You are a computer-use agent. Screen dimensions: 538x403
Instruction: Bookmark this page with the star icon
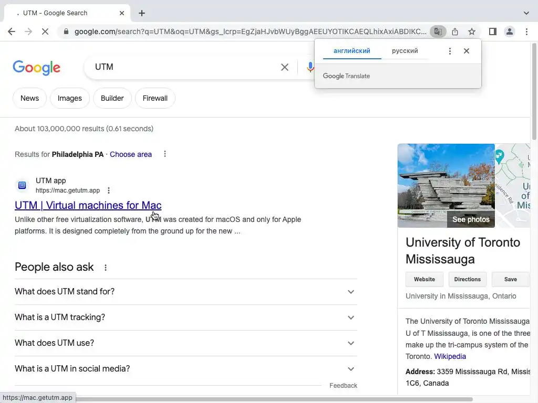[472, 31]
